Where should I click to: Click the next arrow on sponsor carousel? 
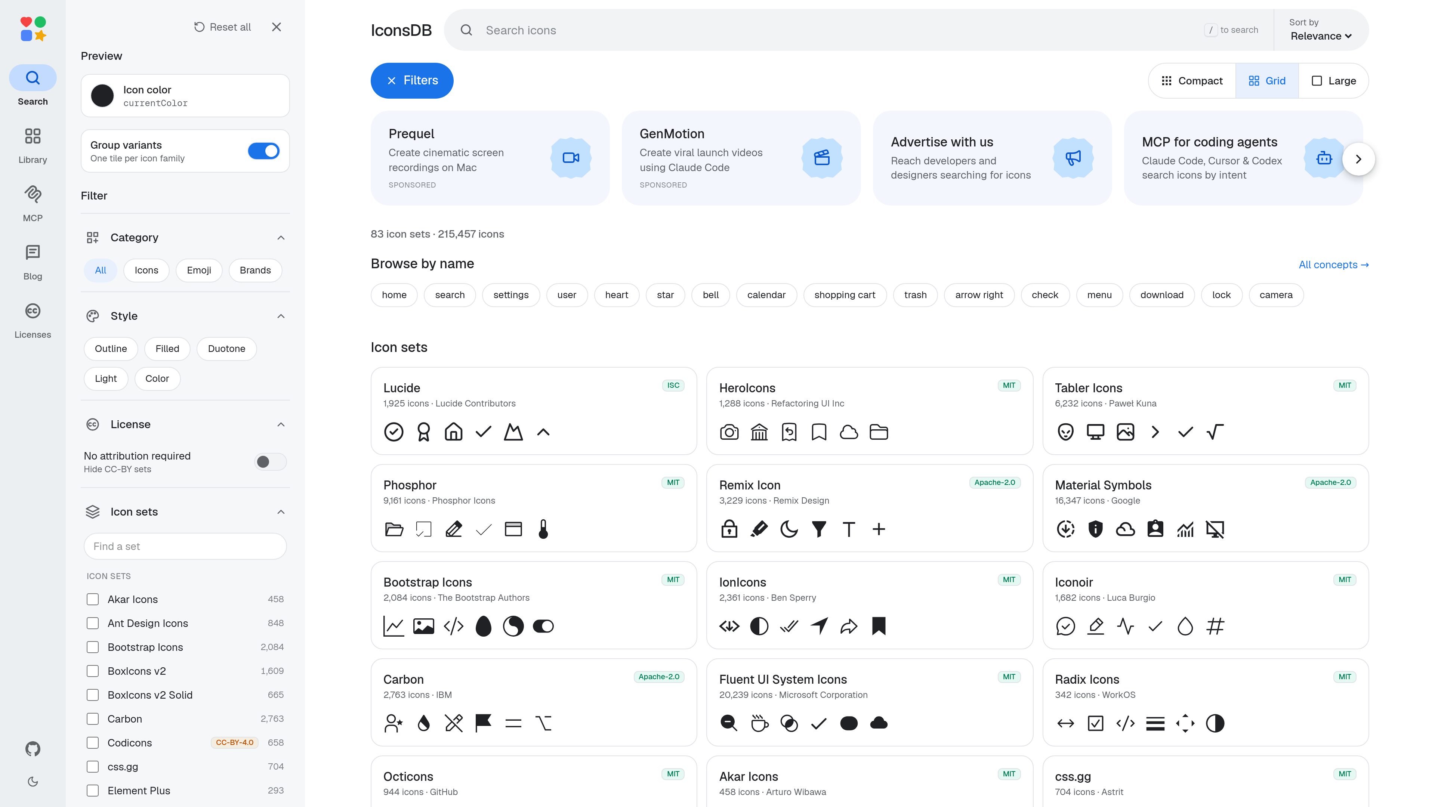click(x=1358, y=159)
